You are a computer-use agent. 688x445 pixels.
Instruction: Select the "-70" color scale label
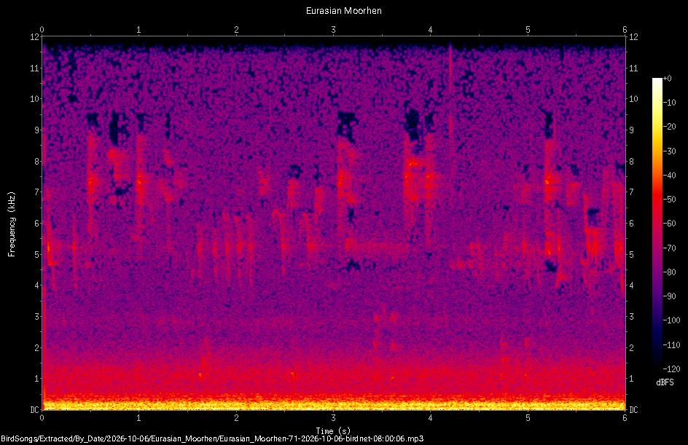670,248
